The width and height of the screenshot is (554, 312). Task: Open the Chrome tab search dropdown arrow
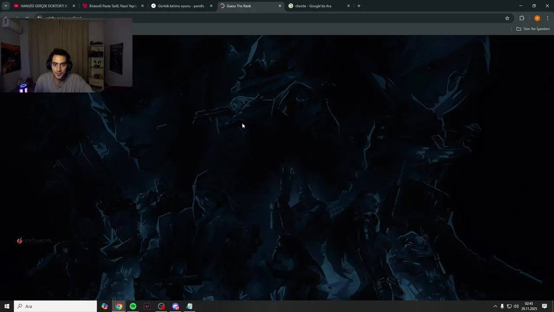tap(6, 6)
